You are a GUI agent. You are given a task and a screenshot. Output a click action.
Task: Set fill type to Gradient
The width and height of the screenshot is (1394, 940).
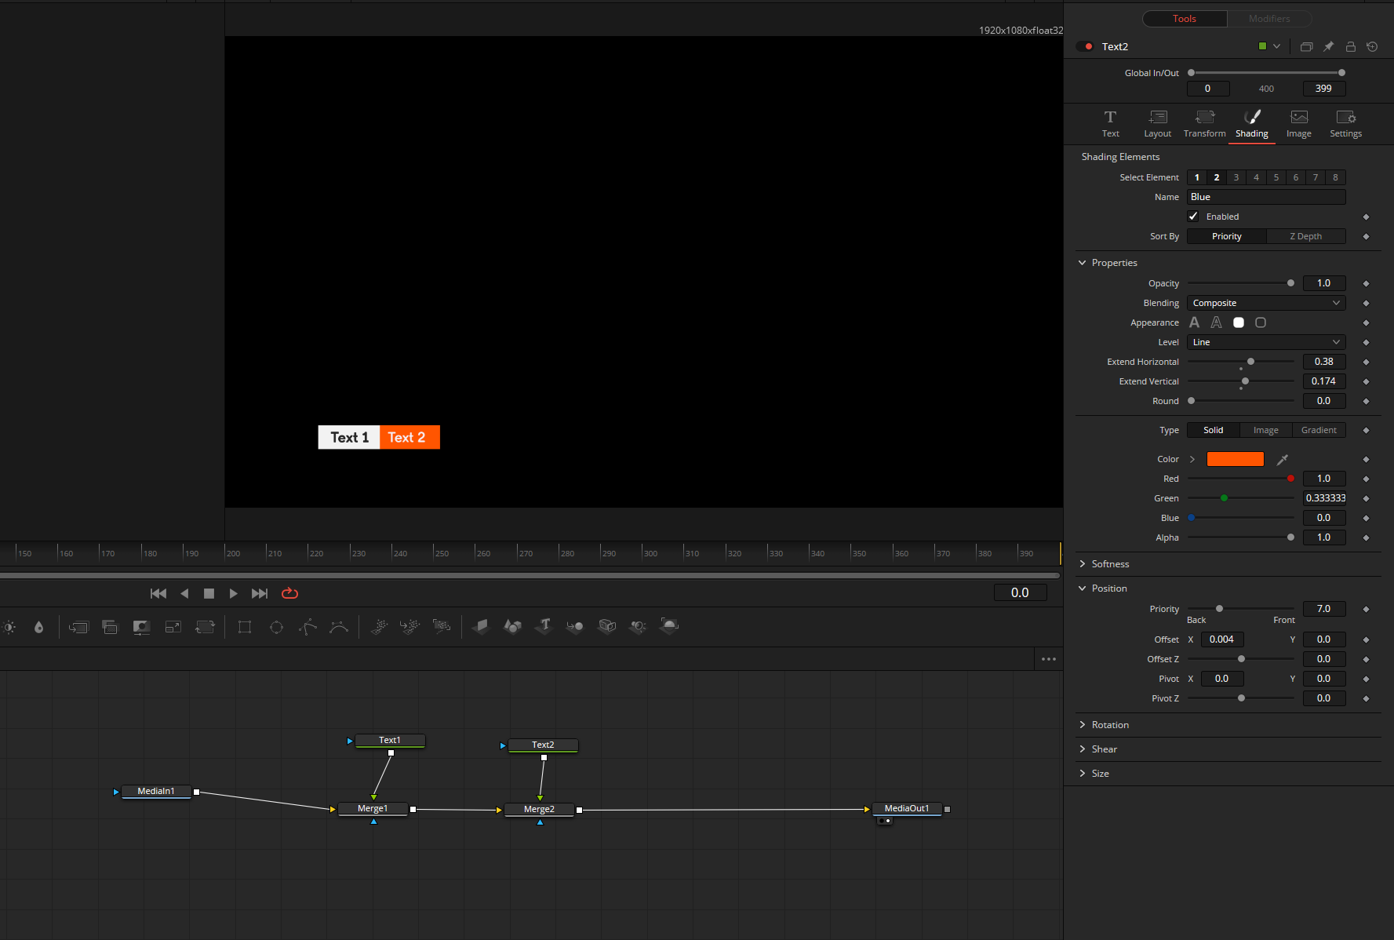[1319, 430]
